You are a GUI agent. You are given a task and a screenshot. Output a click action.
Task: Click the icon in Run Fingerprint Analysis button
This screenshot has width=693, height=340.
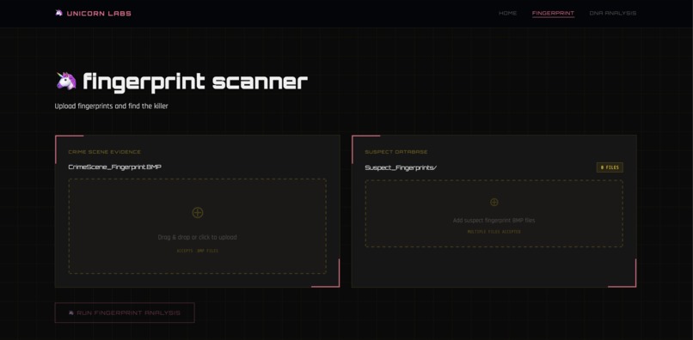click(x=71, y=313)
